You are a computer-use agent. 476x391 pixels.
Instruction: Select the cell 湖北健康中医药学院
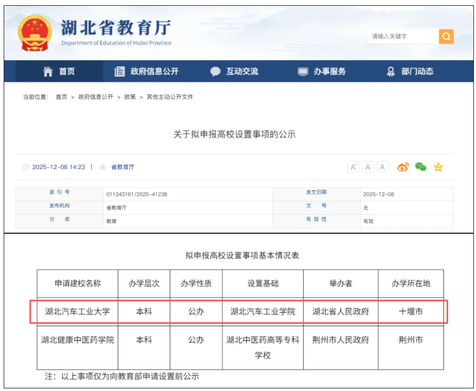pos(77,348)
